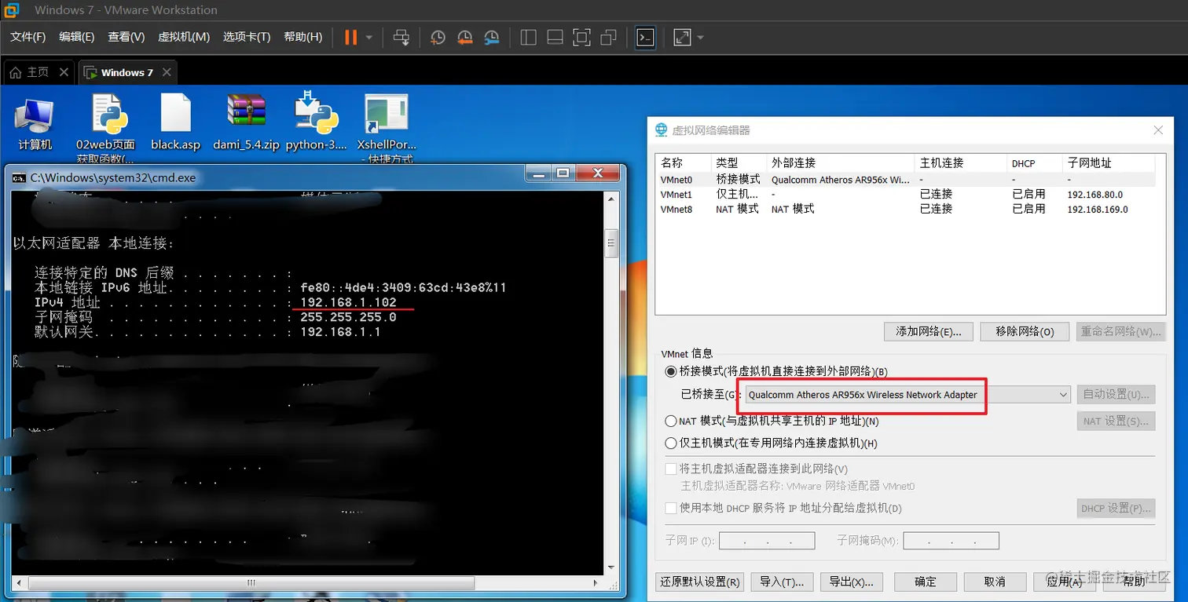Open the stretch guest display dropdown arrow
The height and width of the screenshot is (602, 1188).
click(x=698, y=37)
